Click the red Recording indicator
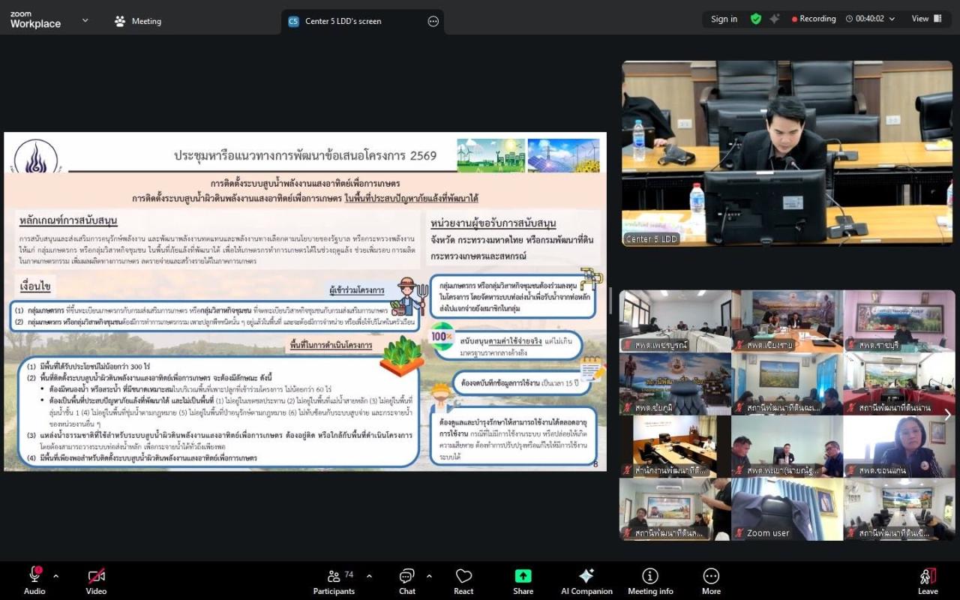 (x=814, y=19)
